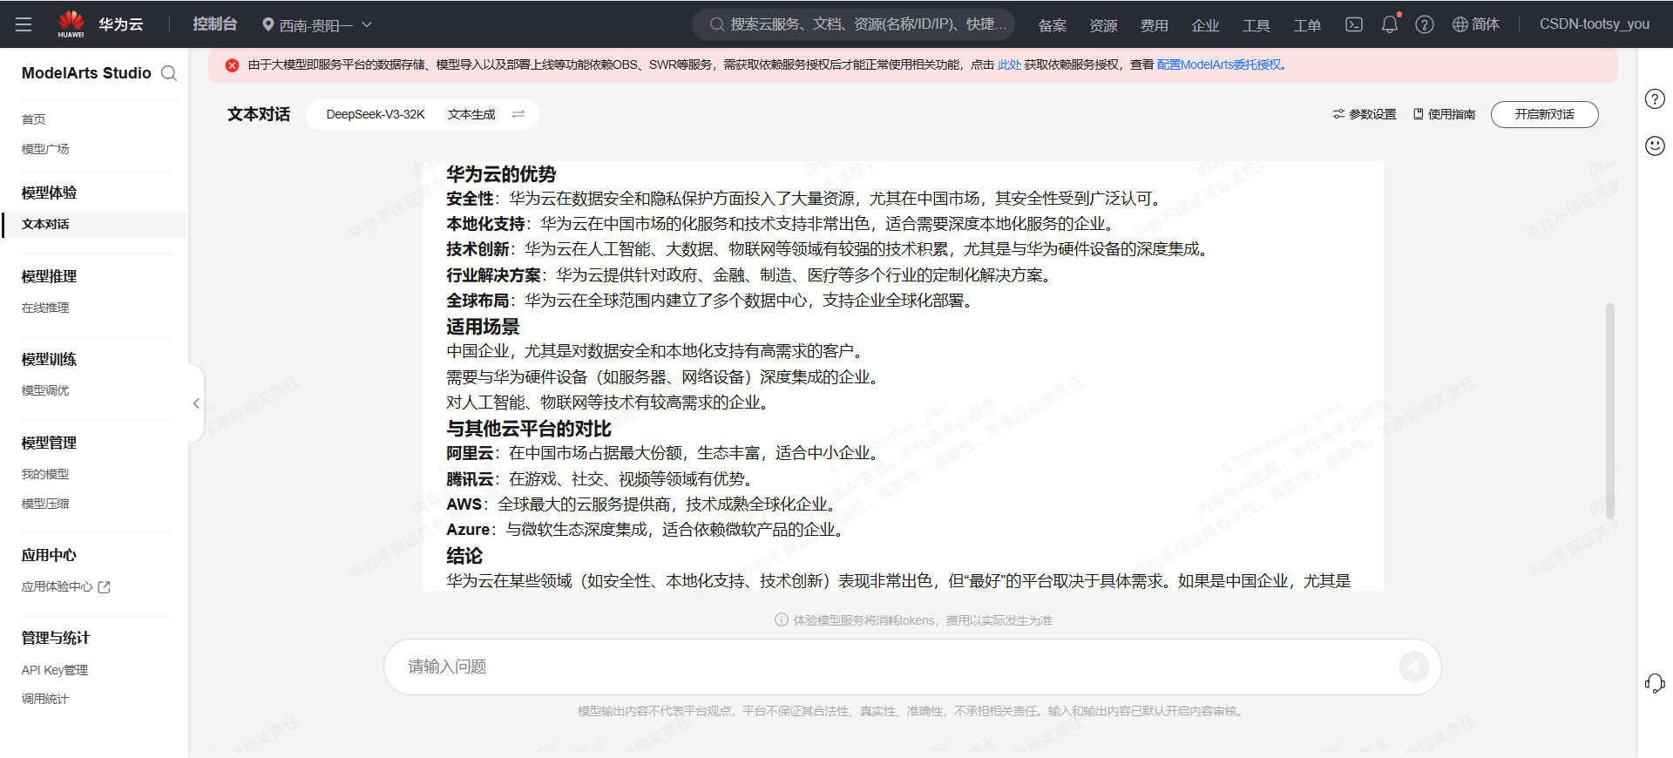Click the info icon by token notice
Viewport: 1673px width, 758px height.
[x=782, y=620]
